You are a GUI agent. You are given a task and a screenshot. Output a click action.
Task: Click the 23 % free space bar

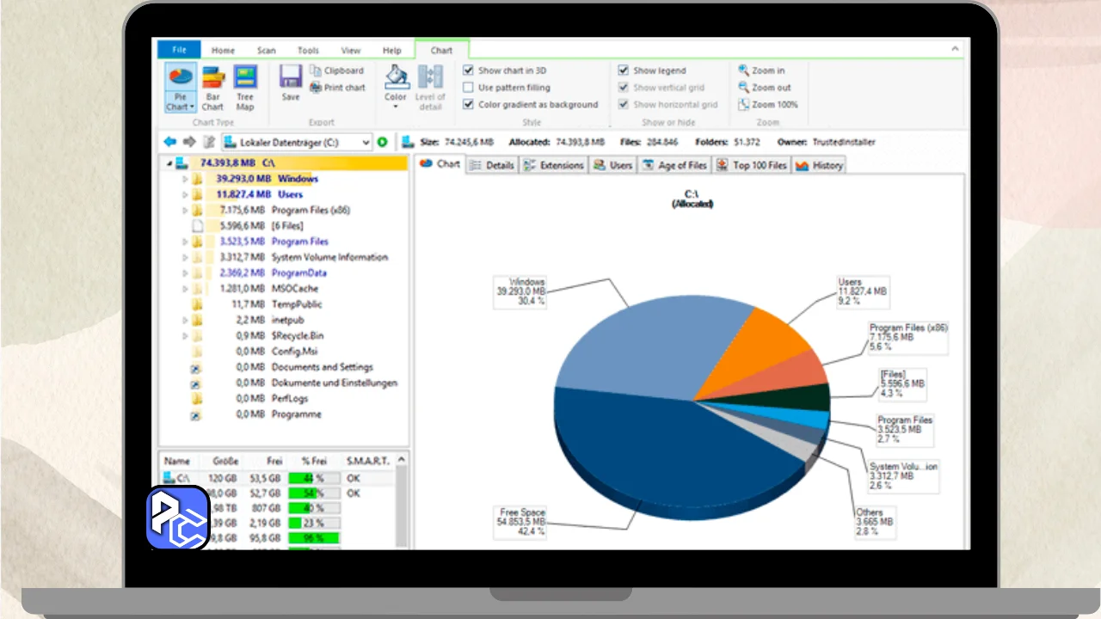[314, 523]
